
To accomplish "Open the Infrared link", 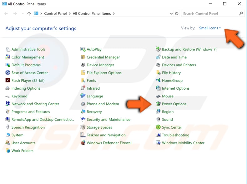I will pos(93,88).
